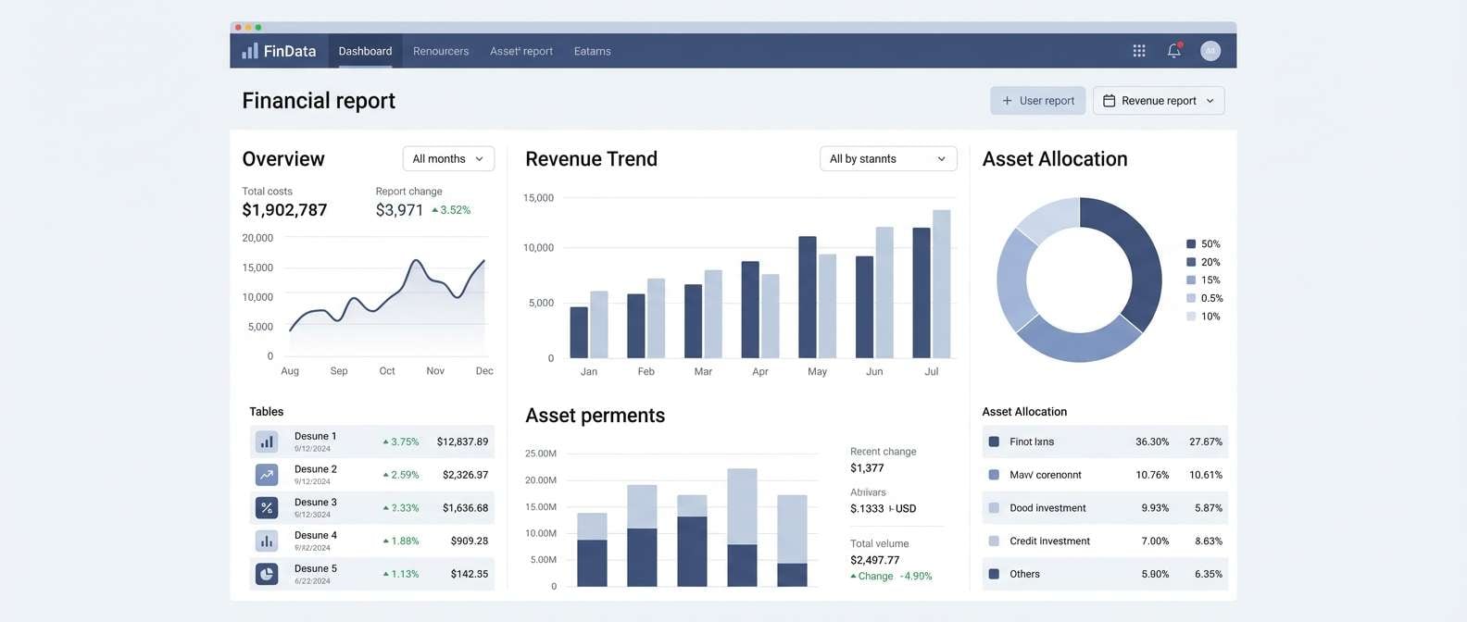Click the Desune 2 trend arrow icon
The image size is (1467, 622).
(x=267, y=475)
